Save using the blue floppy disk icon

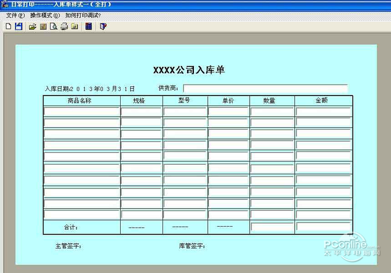[x=18, y=26]
